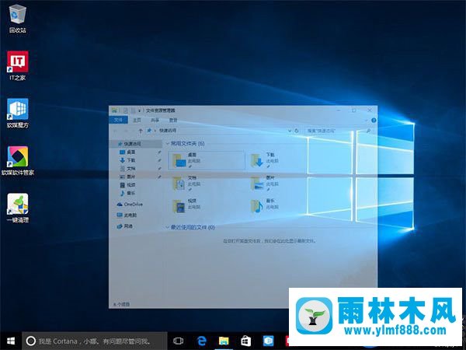Screen dimensions: 466x350
Task: Minimize the File Explorer window
Action: 339,110
